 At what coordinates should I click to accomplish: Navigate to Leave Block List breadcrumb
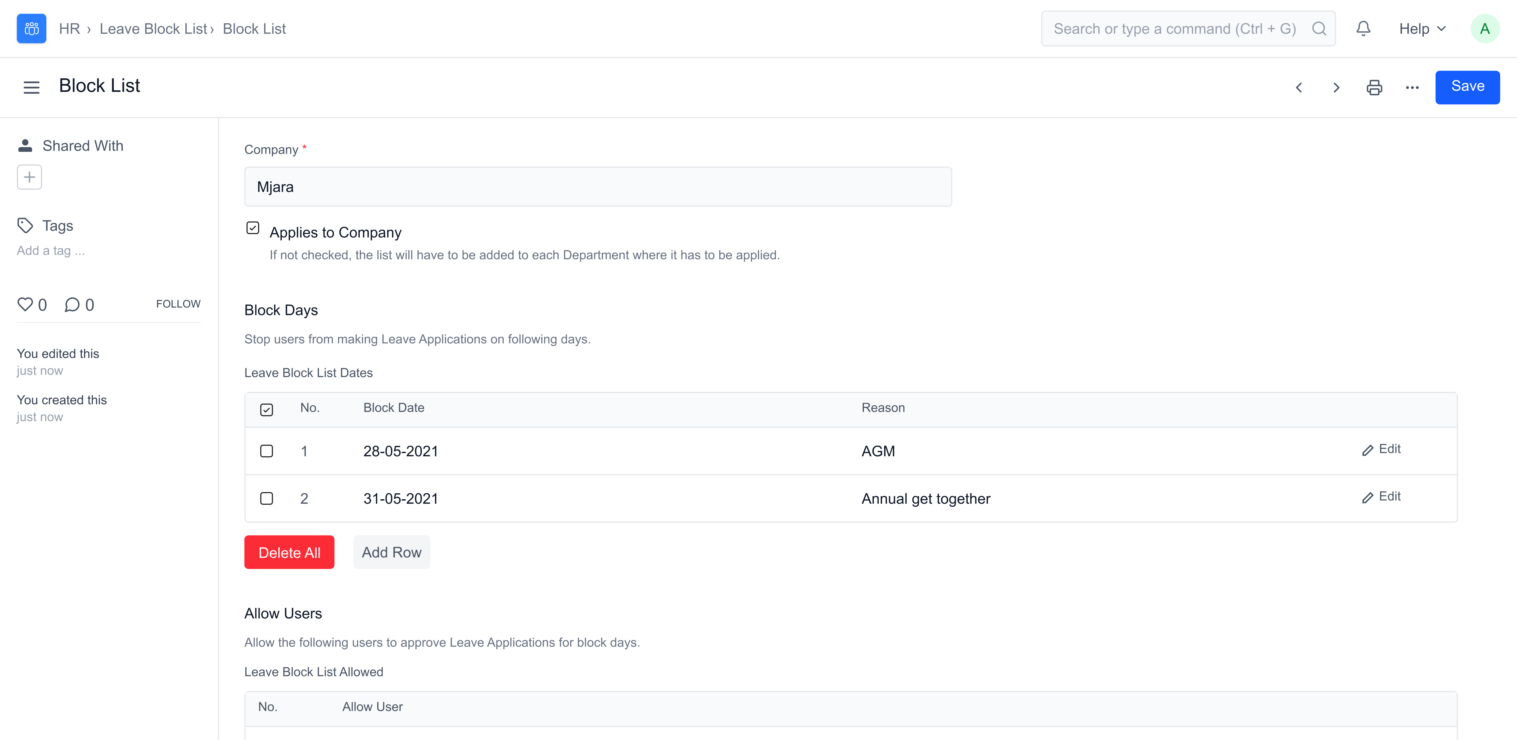click(153, 28)
